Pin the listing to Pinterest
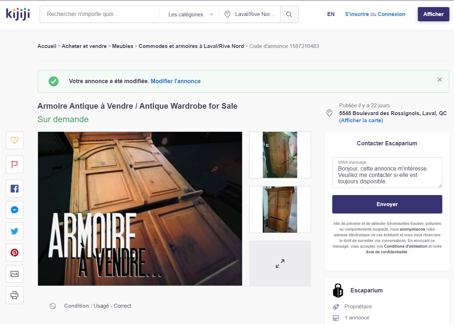The image size is (454, 324). [x=14, y=252]
